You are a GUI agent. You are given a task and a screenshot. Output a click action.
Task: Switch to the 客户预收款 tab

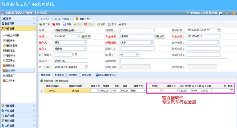tap(62, 19)
